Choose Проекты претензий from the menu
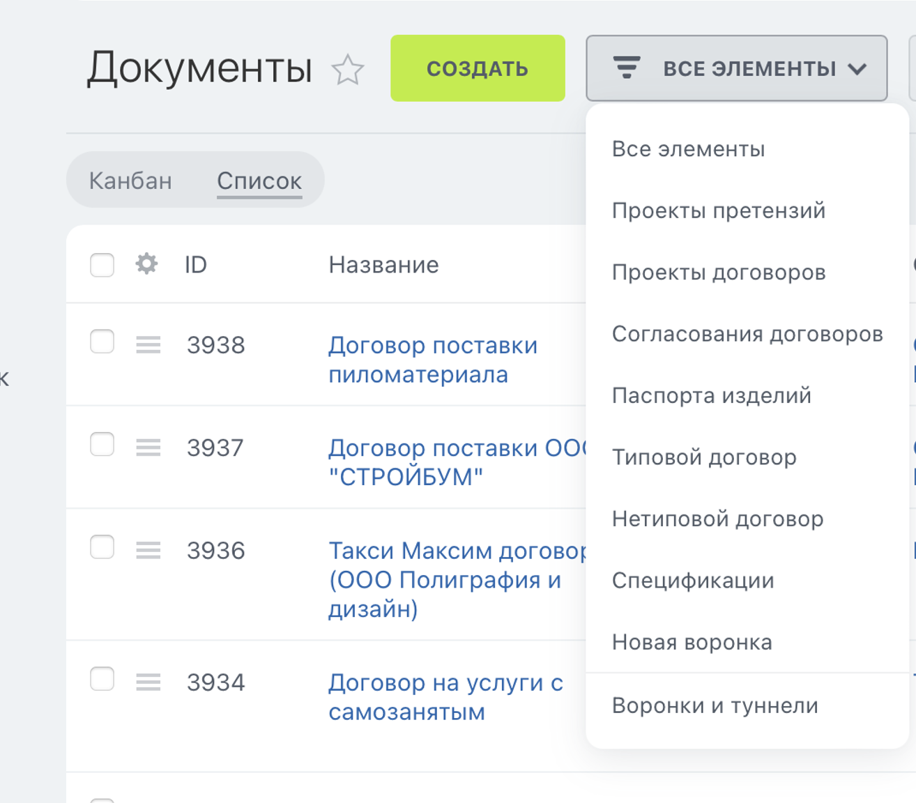 point(718,210)
